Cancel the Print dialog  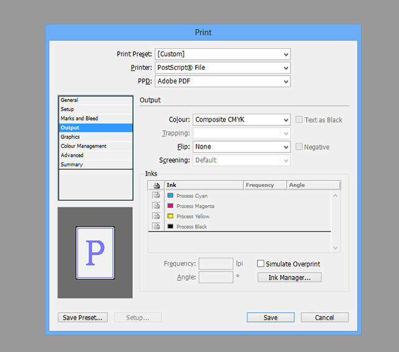[325, 318]
